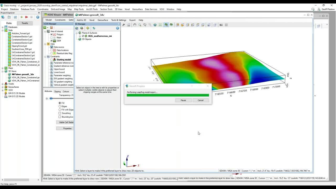
Task: Expand the Voxels node in Project Explorer
Action: (x=3, y=84)
